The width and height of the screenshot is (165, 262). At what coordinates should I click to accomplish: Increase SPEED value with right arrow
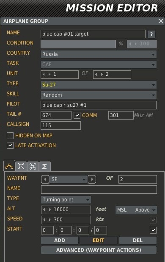(x=49, y=220)
